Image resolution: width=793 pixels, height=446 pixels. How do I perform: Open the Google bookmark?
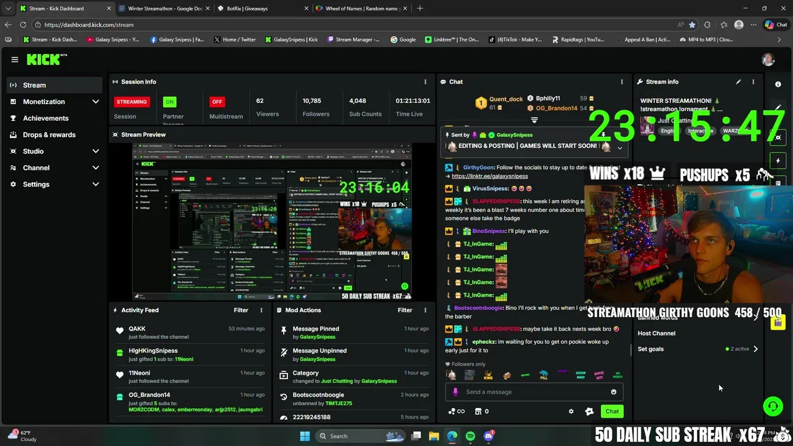click(403, 40)
